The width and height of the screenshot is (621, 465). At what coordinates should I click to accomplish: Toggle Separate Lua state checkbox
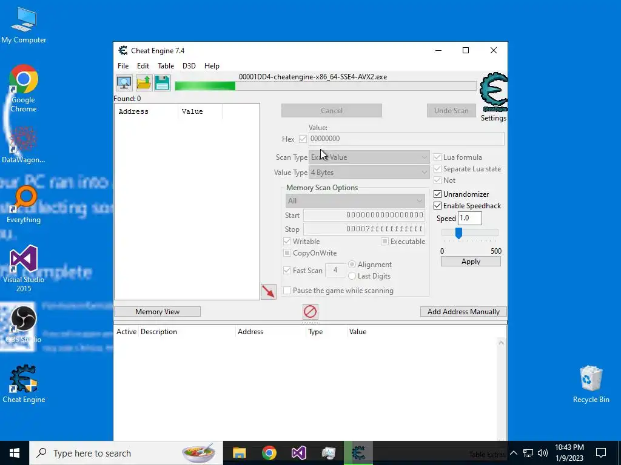pos(437,169)
